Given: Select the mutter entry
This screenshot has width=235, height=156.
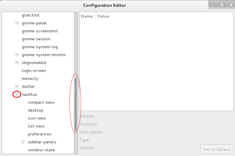Looking at the screenshot, I should 28,86.
